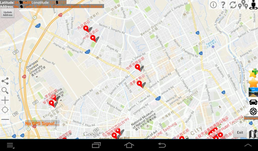258x151 pixels.
Task: Open the magnifier search icon
Action: [x=5, y=91]
